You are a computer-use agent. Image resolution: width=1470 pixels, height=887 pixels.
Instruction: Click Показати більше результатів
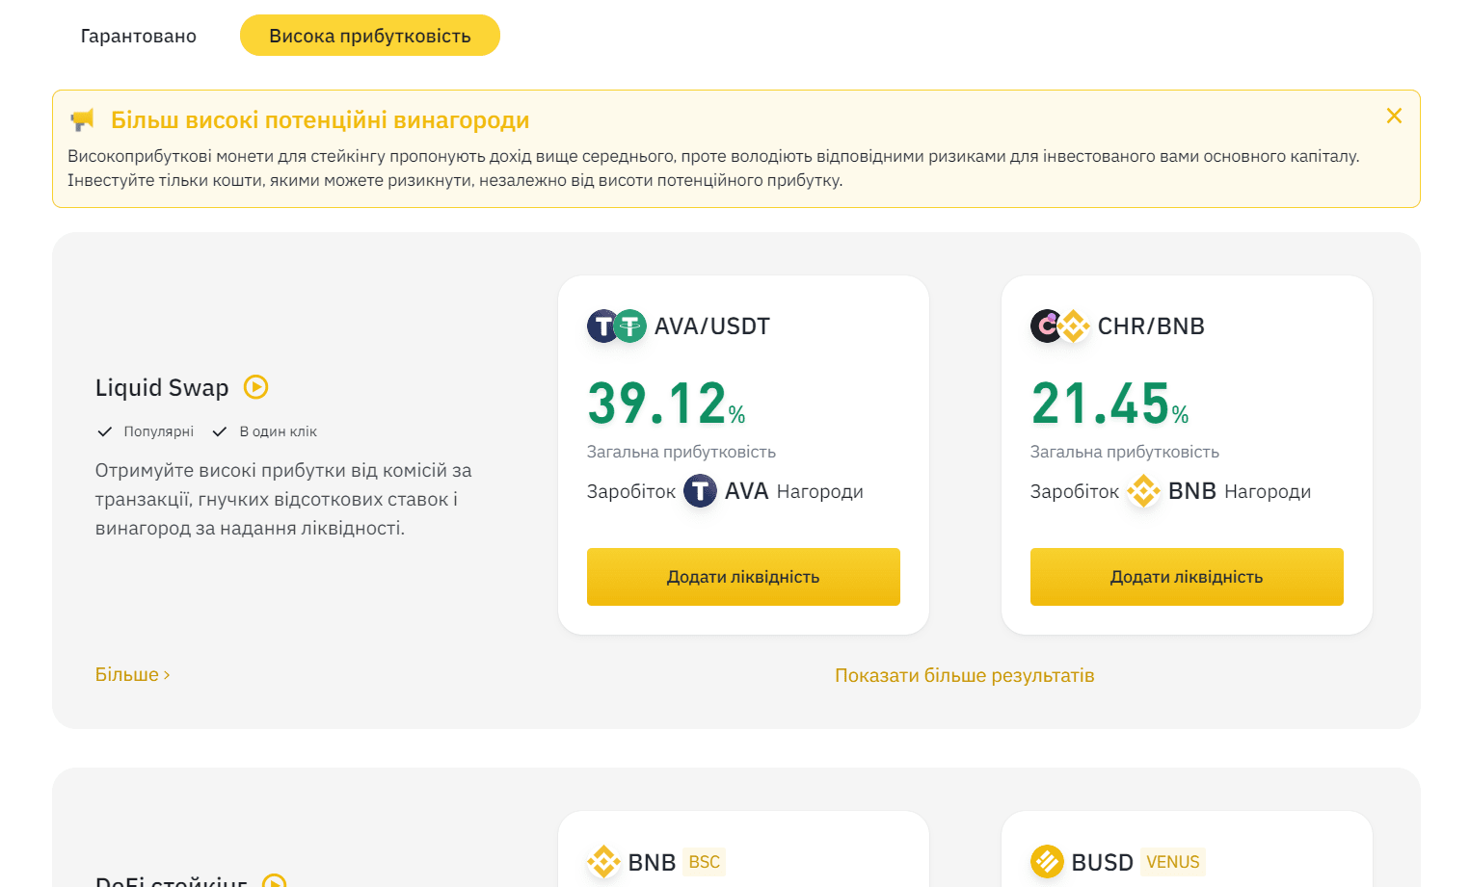[965, 675]
